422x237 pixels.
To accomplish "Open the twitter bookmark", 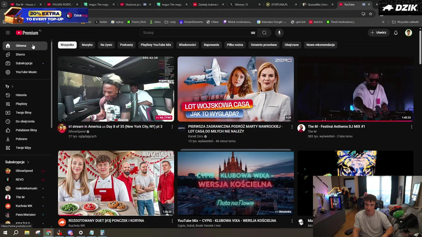I will coord(101,22).
